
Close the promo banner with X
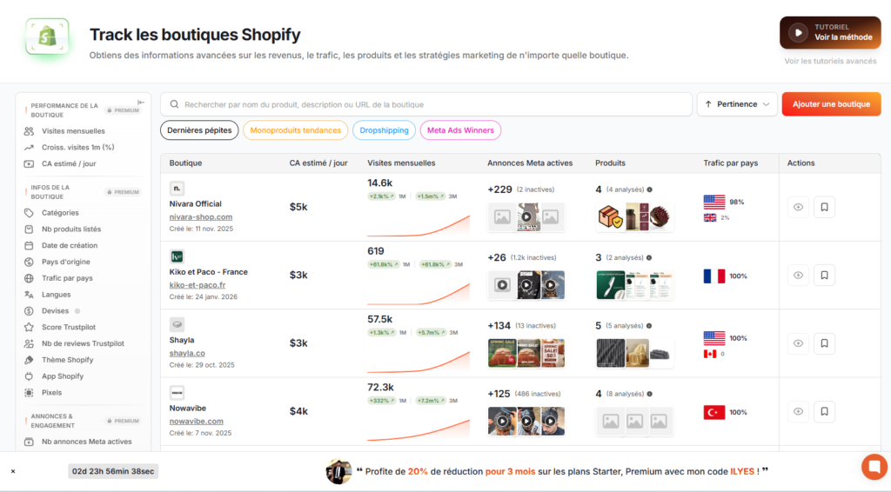tap(13, 471)
